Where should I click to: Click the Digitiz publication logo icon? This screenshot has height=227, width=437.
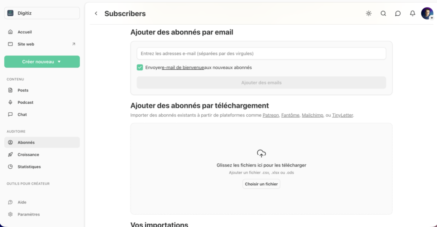point(10,13)
